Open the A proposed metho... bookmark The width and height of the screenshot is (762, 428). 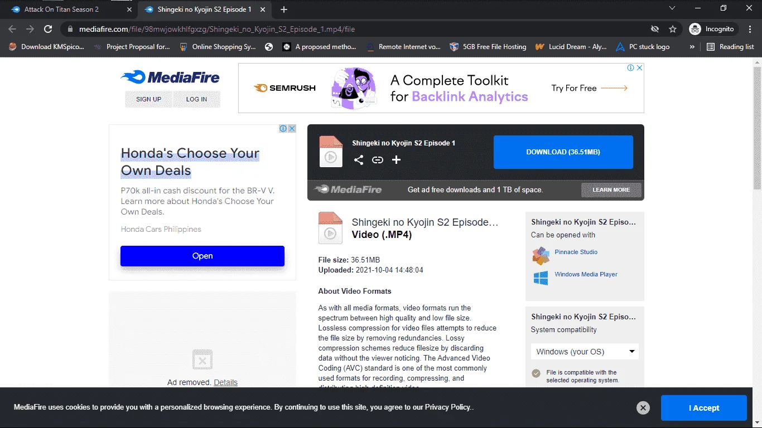coord(319,47)
